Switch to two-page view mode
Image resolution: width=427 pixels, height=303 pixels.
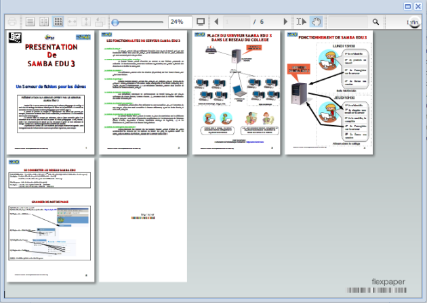[44, 22]
